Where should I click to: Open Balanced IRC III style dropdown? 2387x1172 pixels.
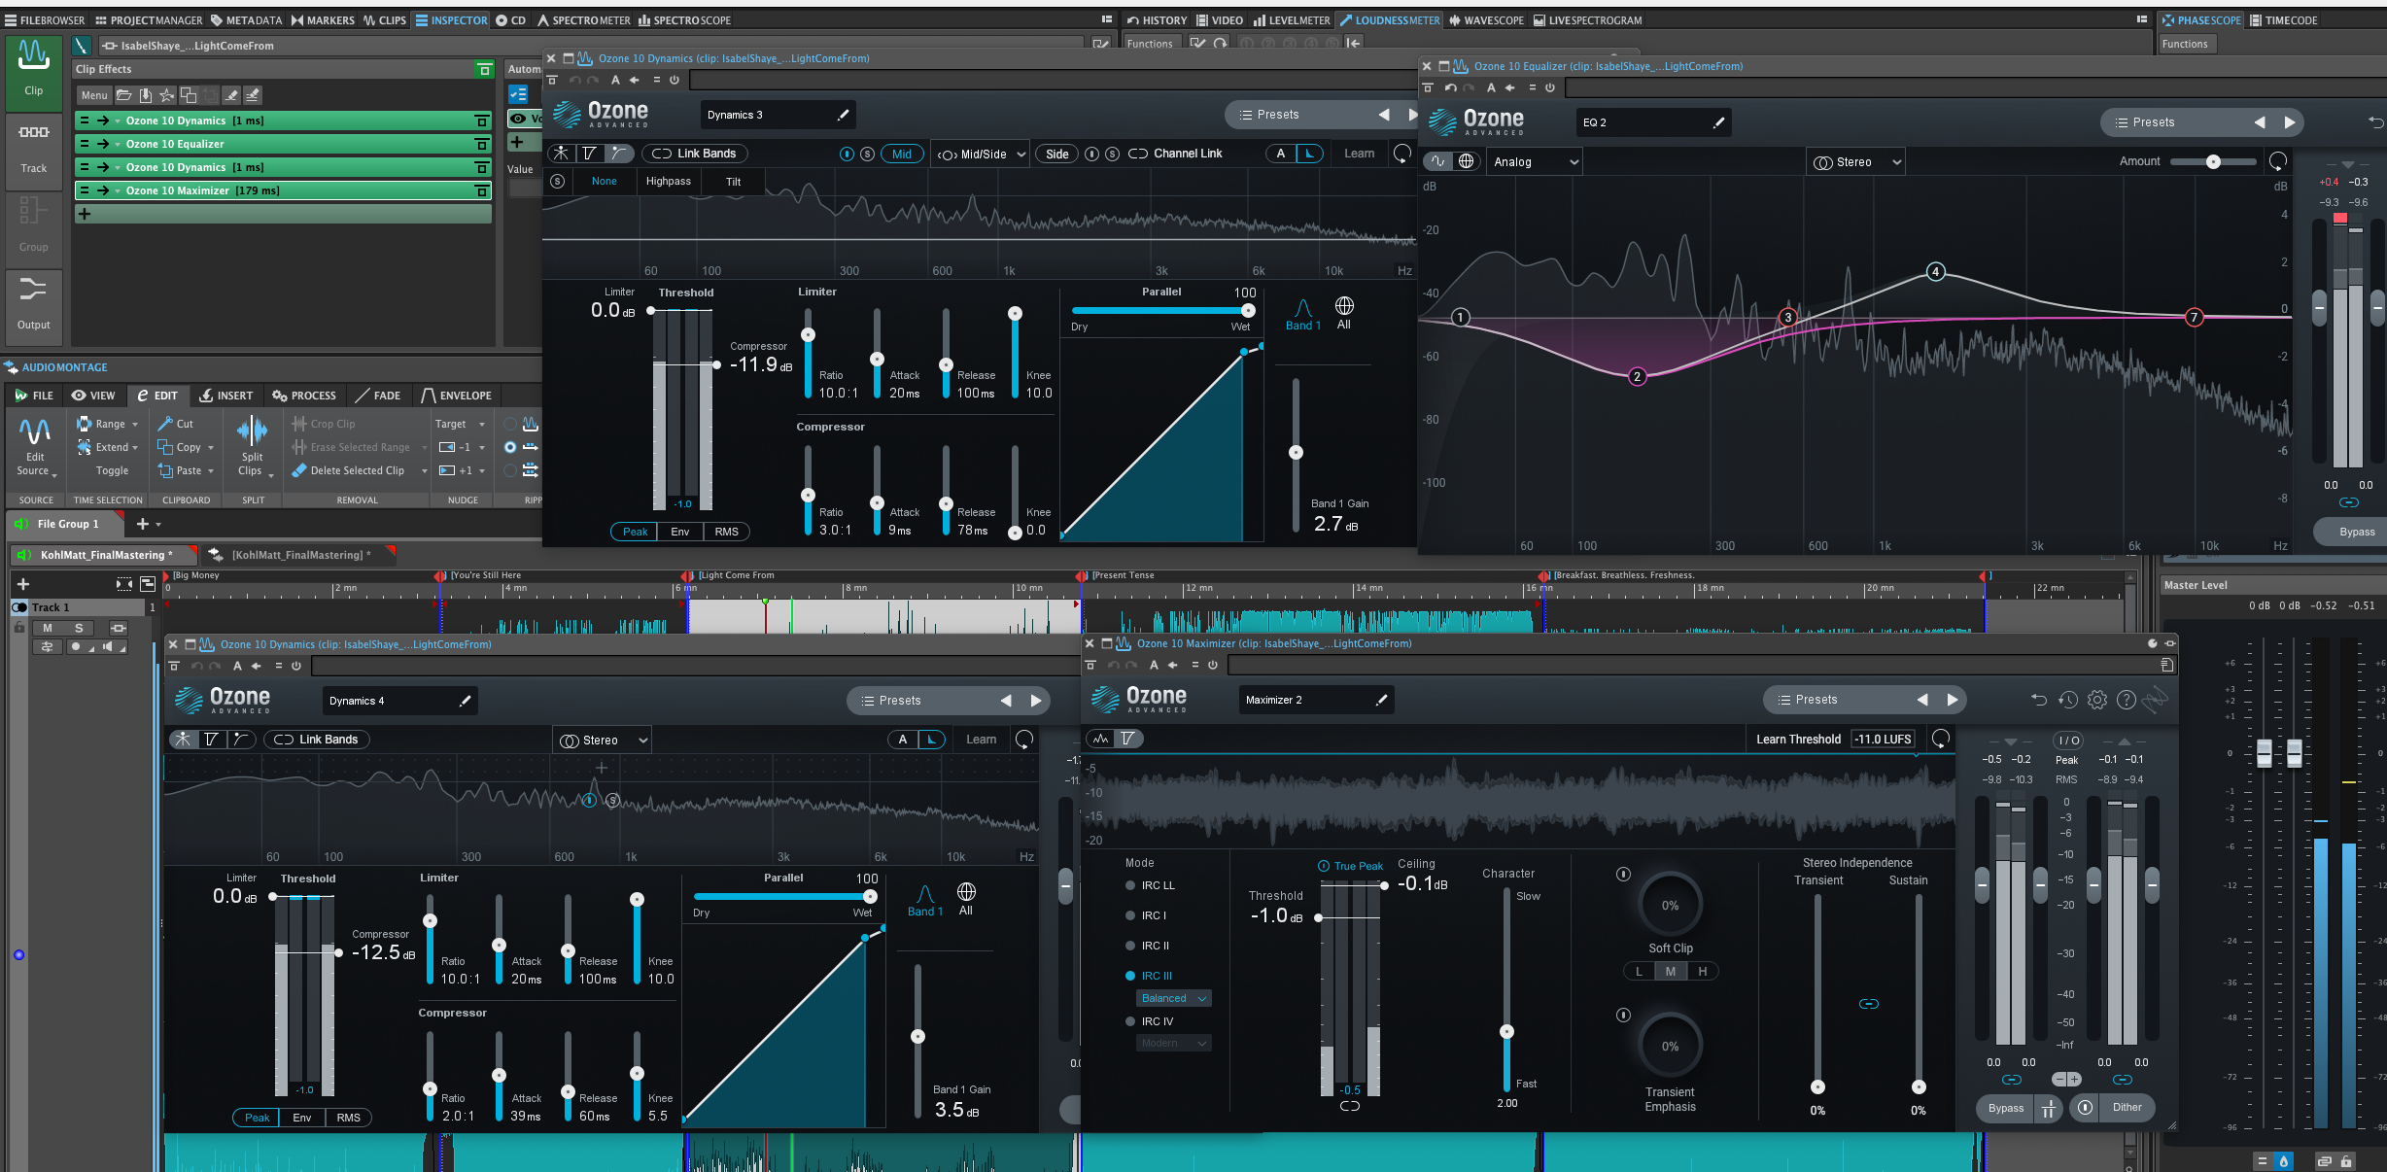click(1173, 998)
